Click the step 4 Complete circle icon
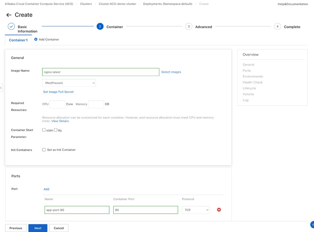This screenshot has width=314, height=232. coord(277,27)
